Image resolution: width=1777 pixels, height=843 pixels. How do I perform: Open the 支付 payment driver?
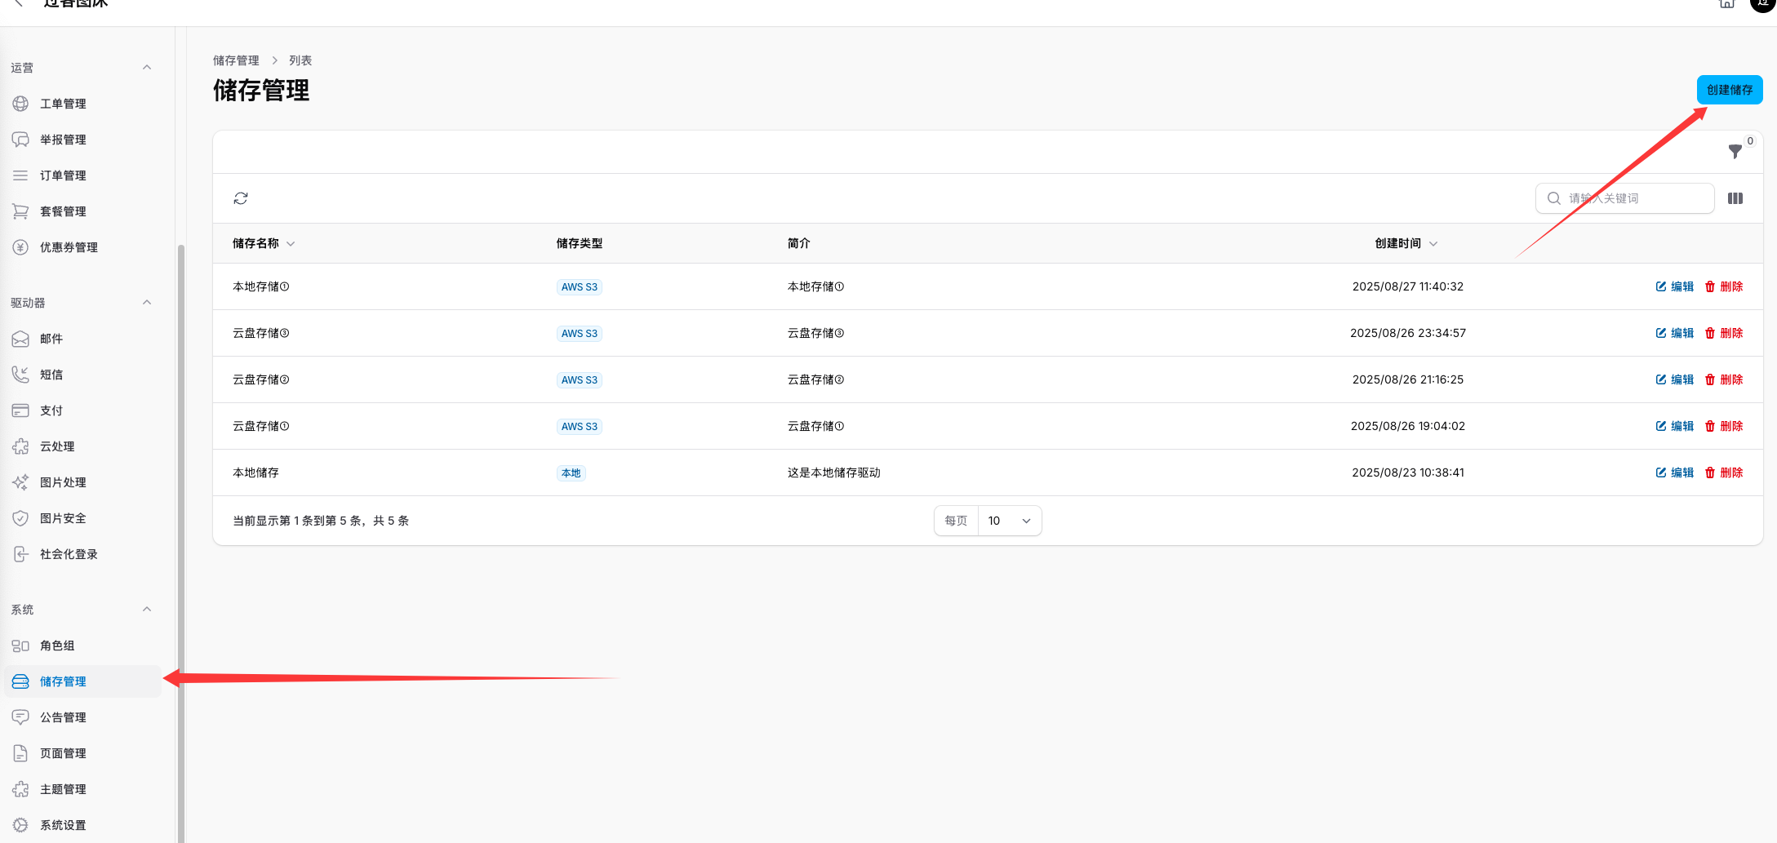point(51,410)
